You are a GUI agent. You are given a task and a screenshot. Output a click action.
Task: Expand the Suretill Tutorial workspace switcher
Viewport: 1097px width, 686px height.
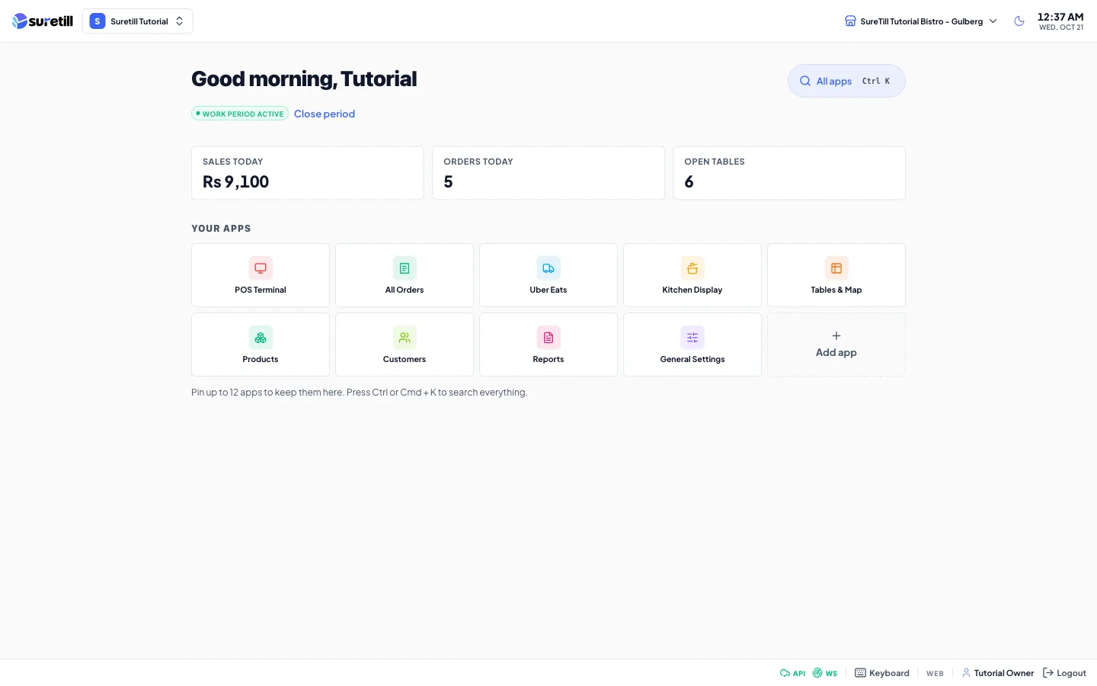tap(137, 21)
